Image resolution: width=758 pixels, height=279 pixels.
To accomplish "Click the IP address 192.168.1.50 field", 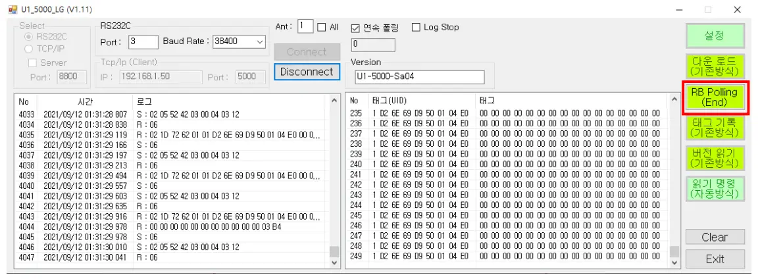I will point(160,77).
